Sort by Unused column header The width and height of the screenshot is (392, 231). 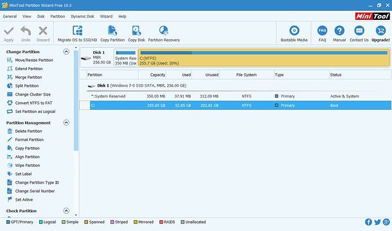pyautogui.click(x=206, y=74)
